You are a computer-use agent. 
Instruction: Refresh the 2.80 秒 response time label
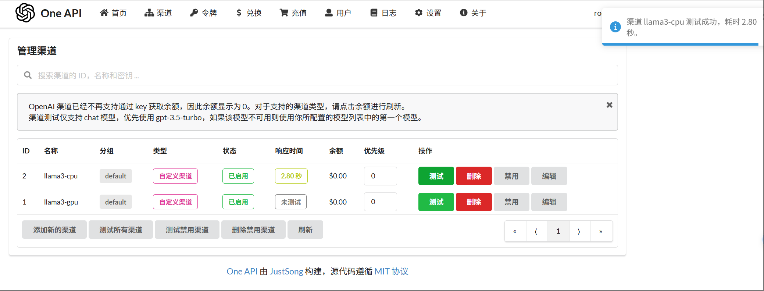[291, 176]
